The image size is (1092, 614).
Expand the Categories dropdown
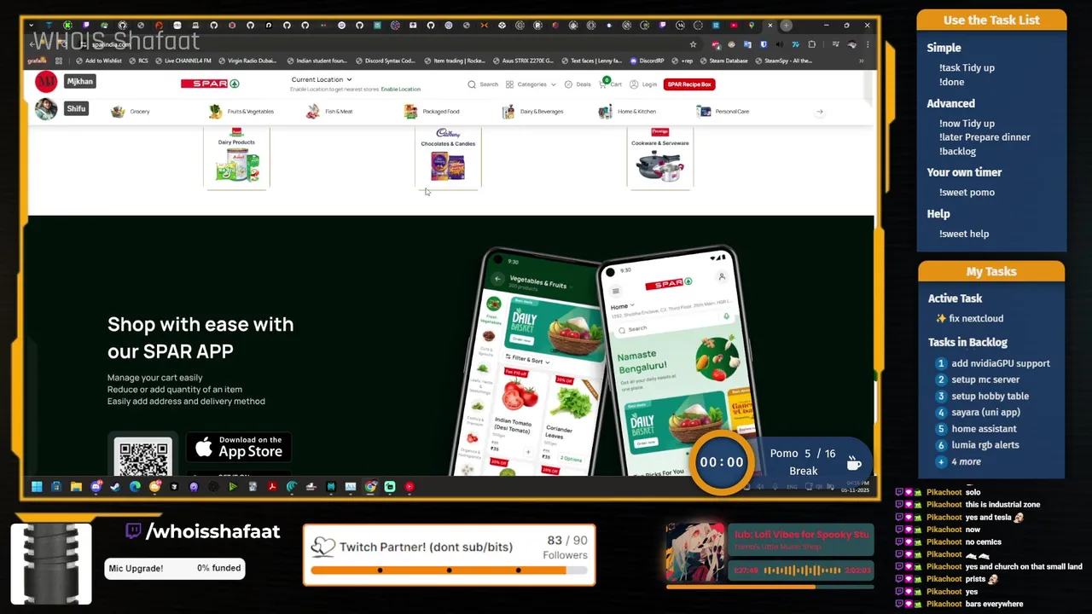[531, 84]
